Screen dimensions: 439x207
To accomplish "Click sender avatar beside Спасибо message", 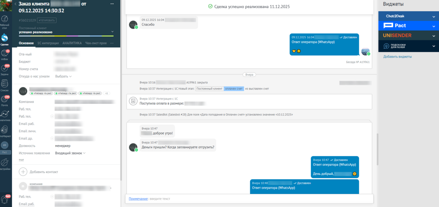I will tap(133, 24).
